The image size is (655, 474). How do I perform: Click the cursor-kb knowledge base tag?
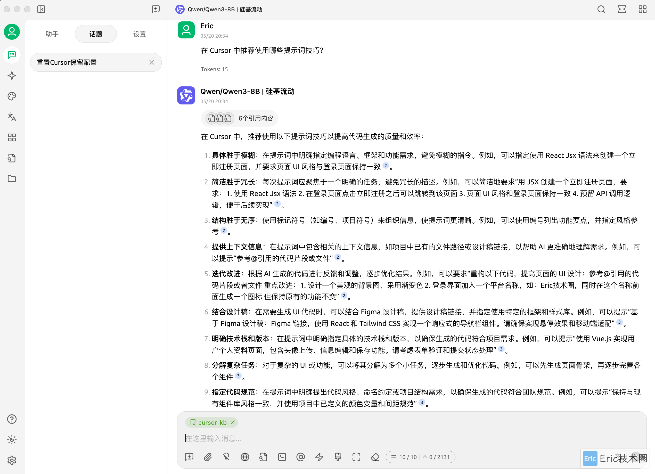click(211, 423)
